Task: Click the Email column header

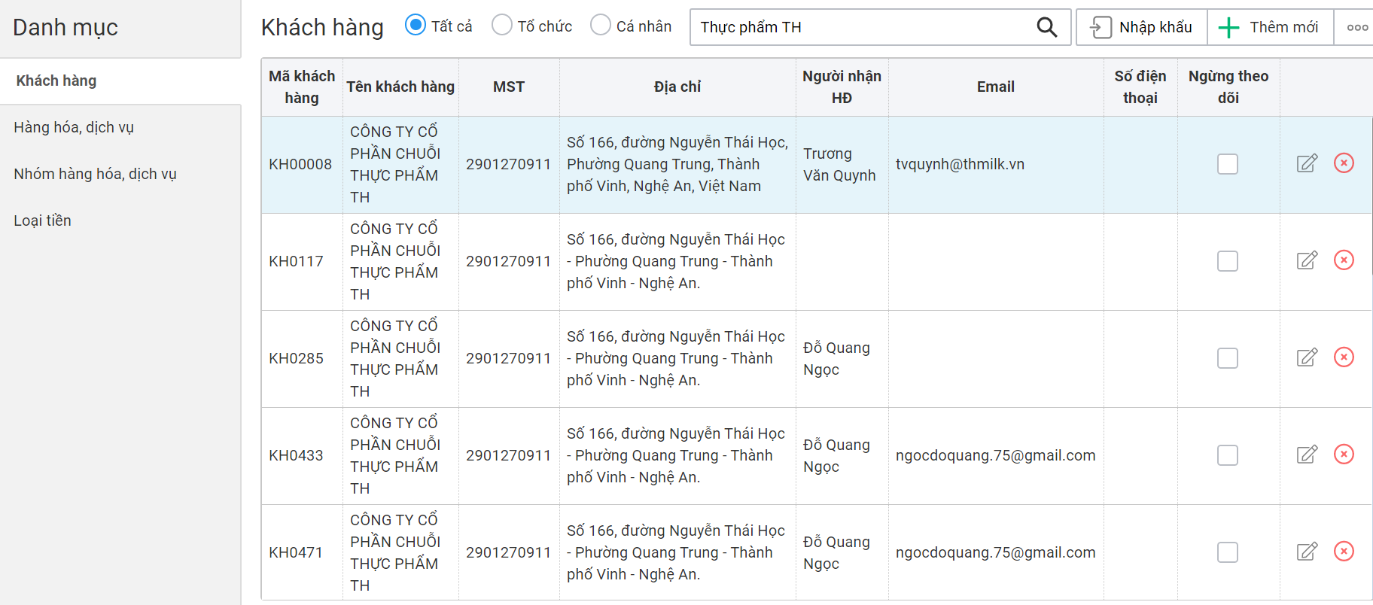Action: pyautogui.click(x=996, y=87)
